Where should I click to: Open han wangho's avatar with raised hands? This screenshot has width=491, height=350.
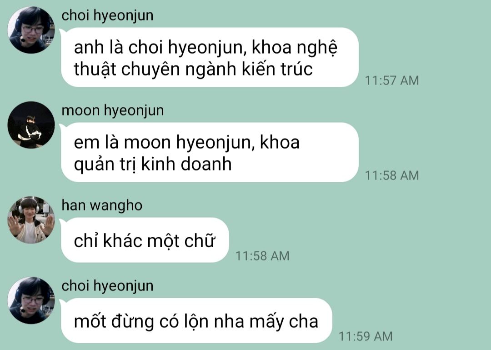[x=31, y=220]
